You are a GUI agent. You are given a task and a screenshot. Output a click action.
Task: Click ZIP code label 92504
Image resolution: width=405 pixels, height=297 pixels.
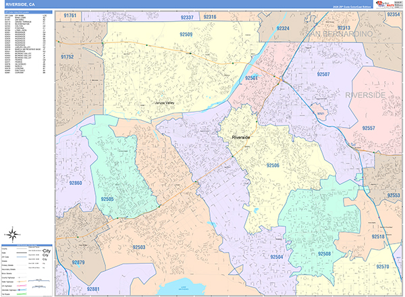point(277,257)
